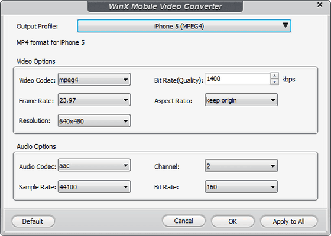Open the audio Bit Rate 160 dropdown
Viewport: 331px width, 236px height.
point(241,186)
